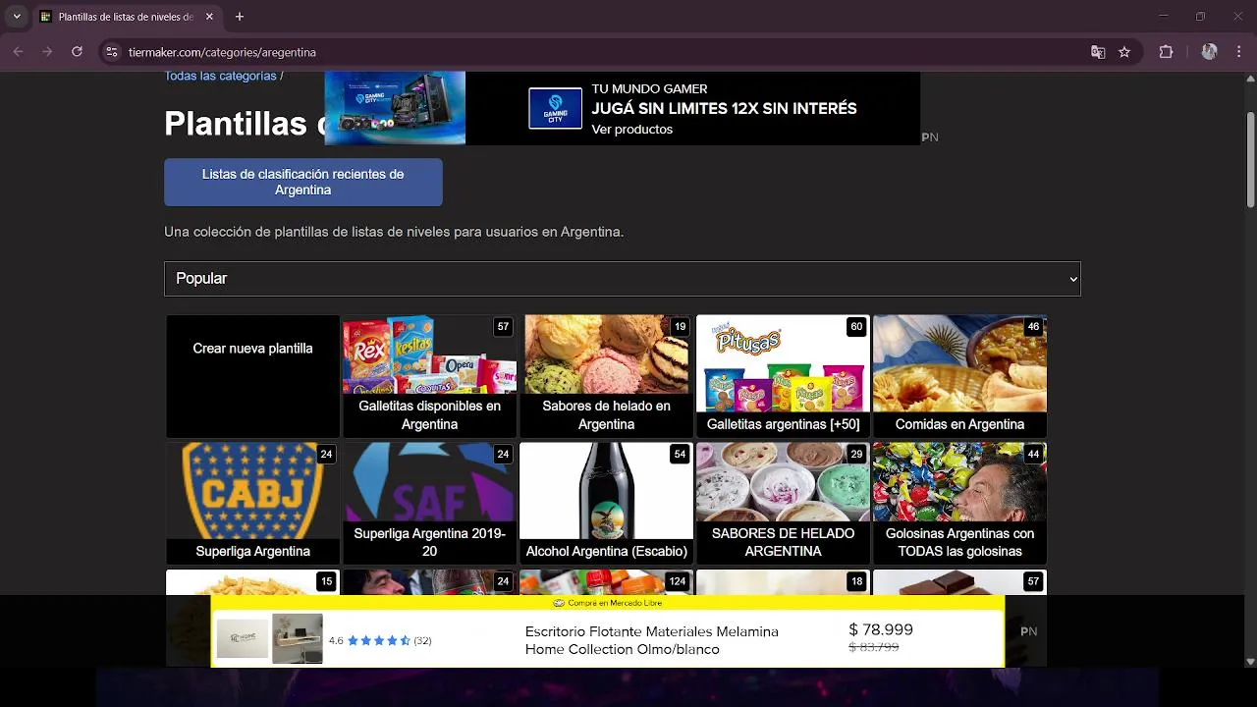This screenshot has width=1257, height=707.
Task: Open Galletitas argentinas [+50] template
Action: [x=783, y=376]
